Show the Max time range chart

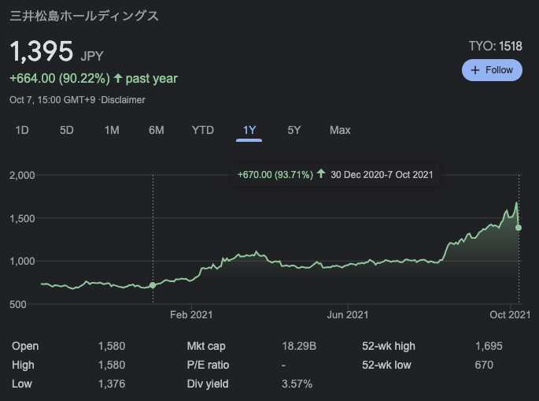click(x=340, y=130)
